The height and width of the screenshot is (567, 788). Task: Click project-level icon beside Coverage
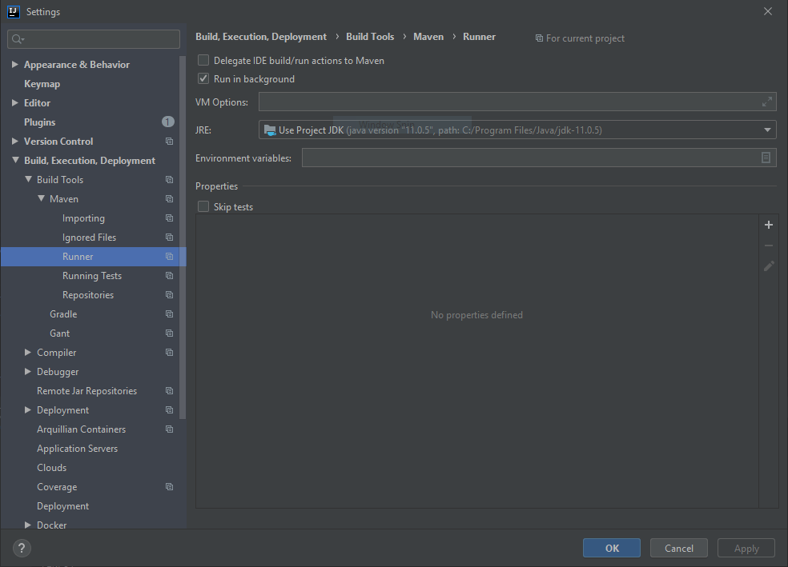[169, 487]
